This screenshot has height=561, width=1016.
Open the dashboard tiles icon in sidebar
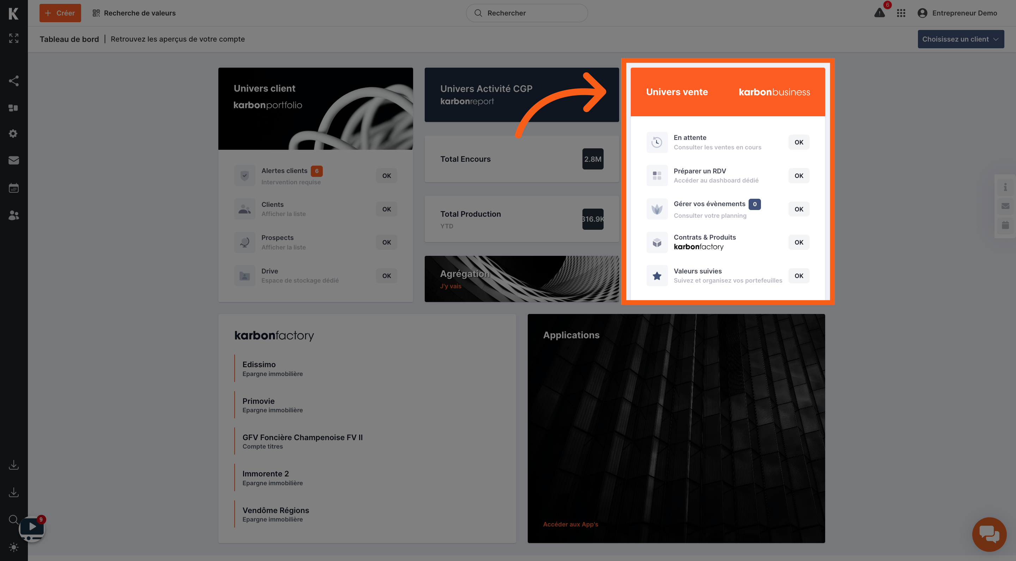(x=13, y=108)
